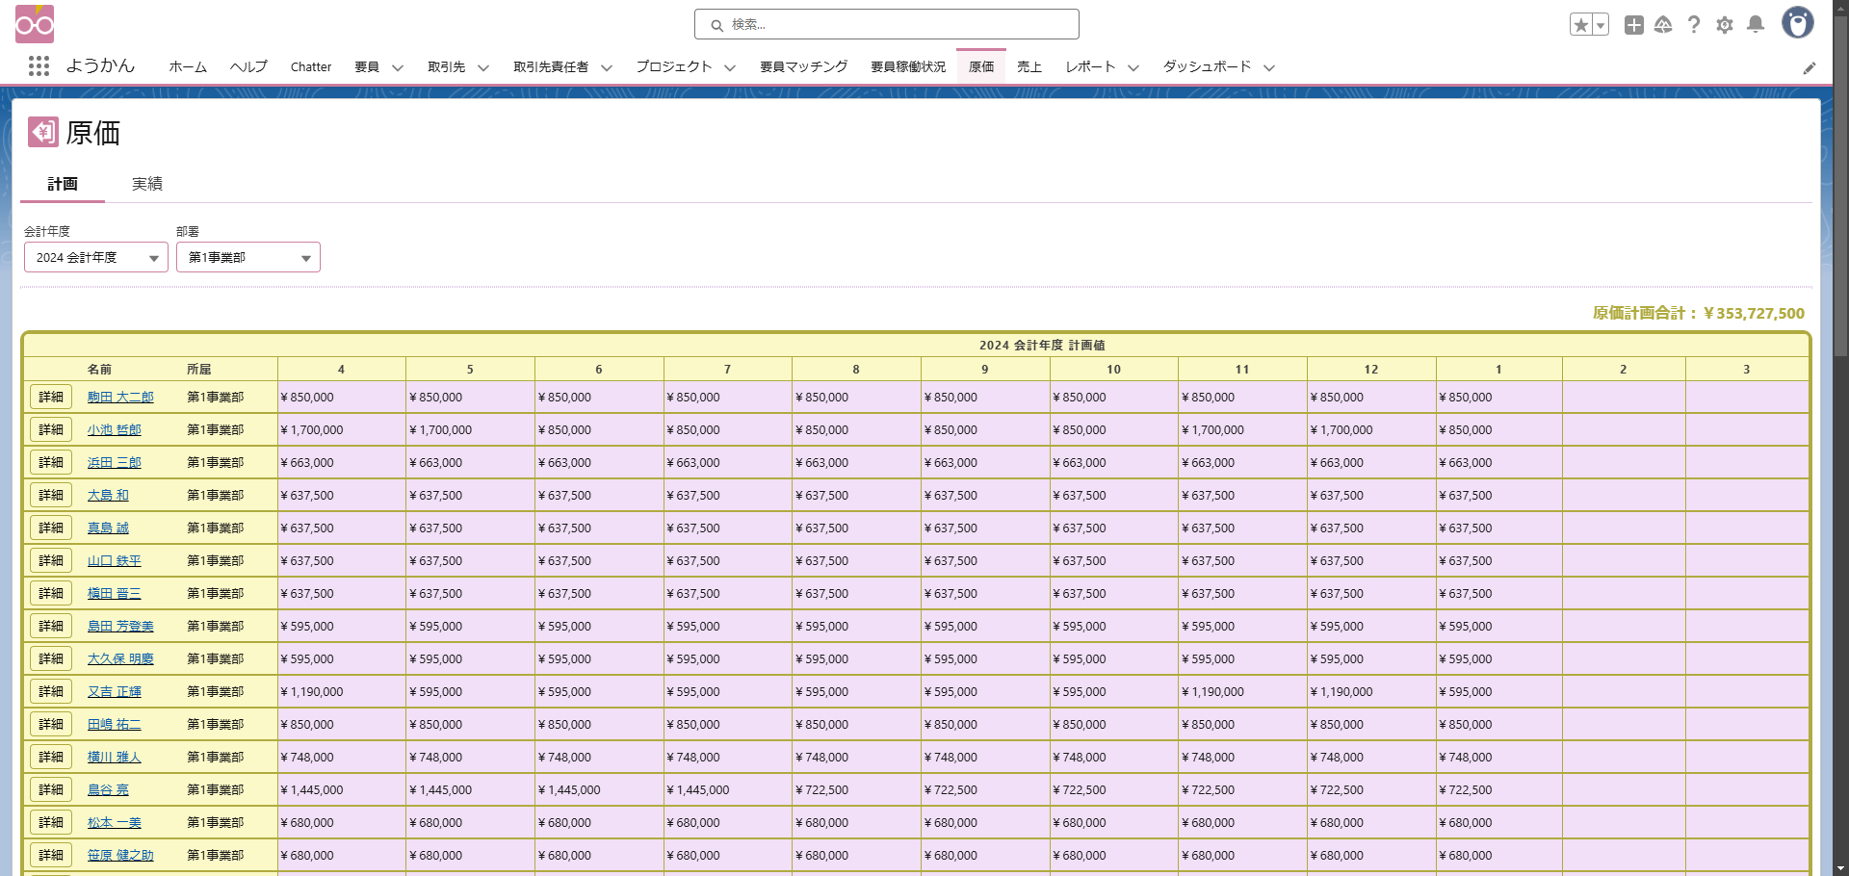This screenshot has height=876, width=1849.
Task: Click the scrollbar down arrow
Action: [1840, 868]
